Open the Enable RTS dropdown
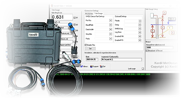The height and width of the screenshot is (98, 181). [140, 40]
